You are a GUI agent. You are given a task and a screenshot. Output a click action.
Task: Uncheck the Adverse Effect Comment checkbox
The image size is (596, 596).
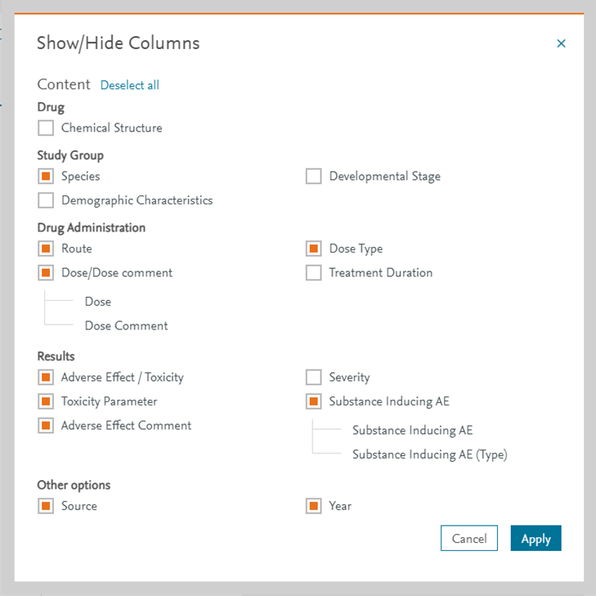(46, 425)
